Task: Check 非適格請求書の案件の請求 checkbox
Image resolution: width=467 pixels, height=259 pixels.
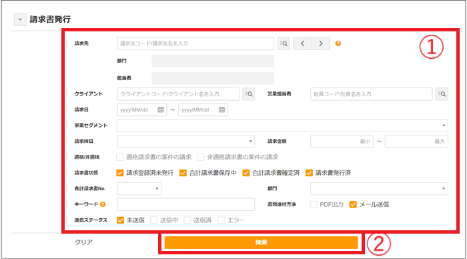Action: [201, 157]
